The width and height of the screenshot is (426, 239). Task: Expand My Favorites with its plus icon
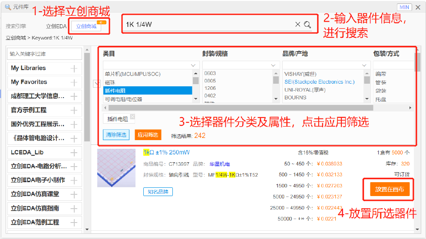[74, 82]
